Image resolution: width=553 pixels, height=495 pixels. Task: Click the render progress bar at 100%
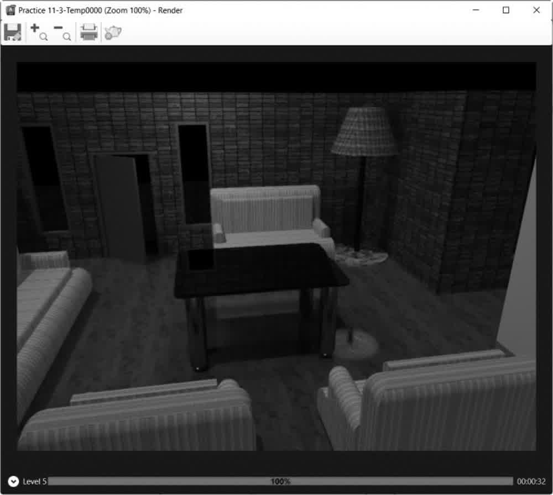point(280,481)
